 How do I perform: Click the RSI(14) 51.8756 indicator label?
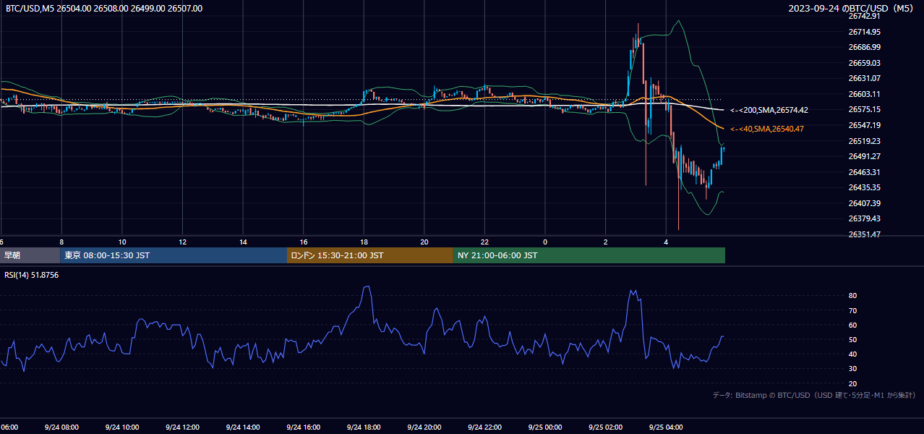pyautogui.click(x=32, y=275)
